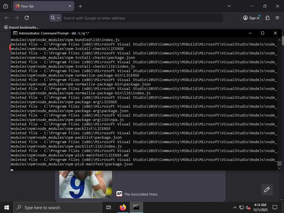Open the Firefox hamburger application menu
This screenshot has height=213, width=284.
tap(277, 18)
